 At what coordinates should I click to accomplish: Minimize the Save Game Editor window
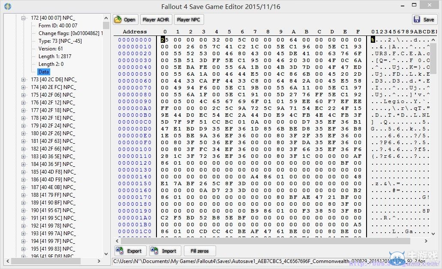403,5
